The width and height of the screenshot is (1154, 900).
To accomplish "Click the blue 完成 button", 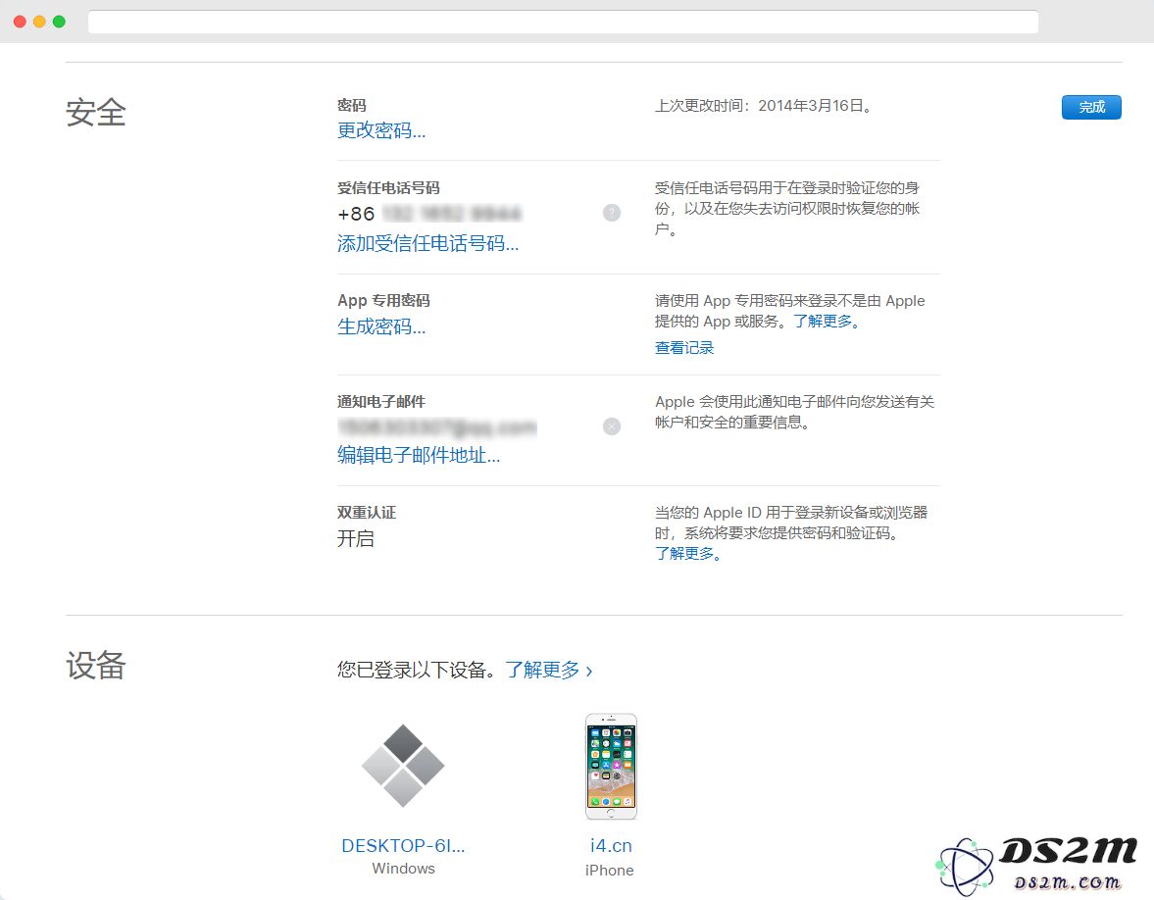I will pos(1090,108).
